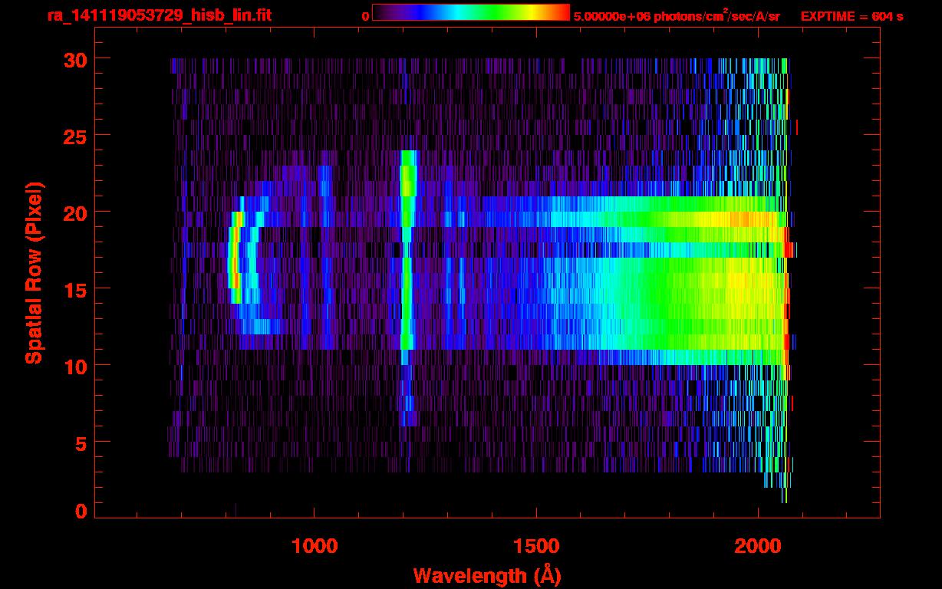The height and width of the screenshot is (589, 942).
Task: Click the 10 spatial row tick label
Action: coord(75,366)
